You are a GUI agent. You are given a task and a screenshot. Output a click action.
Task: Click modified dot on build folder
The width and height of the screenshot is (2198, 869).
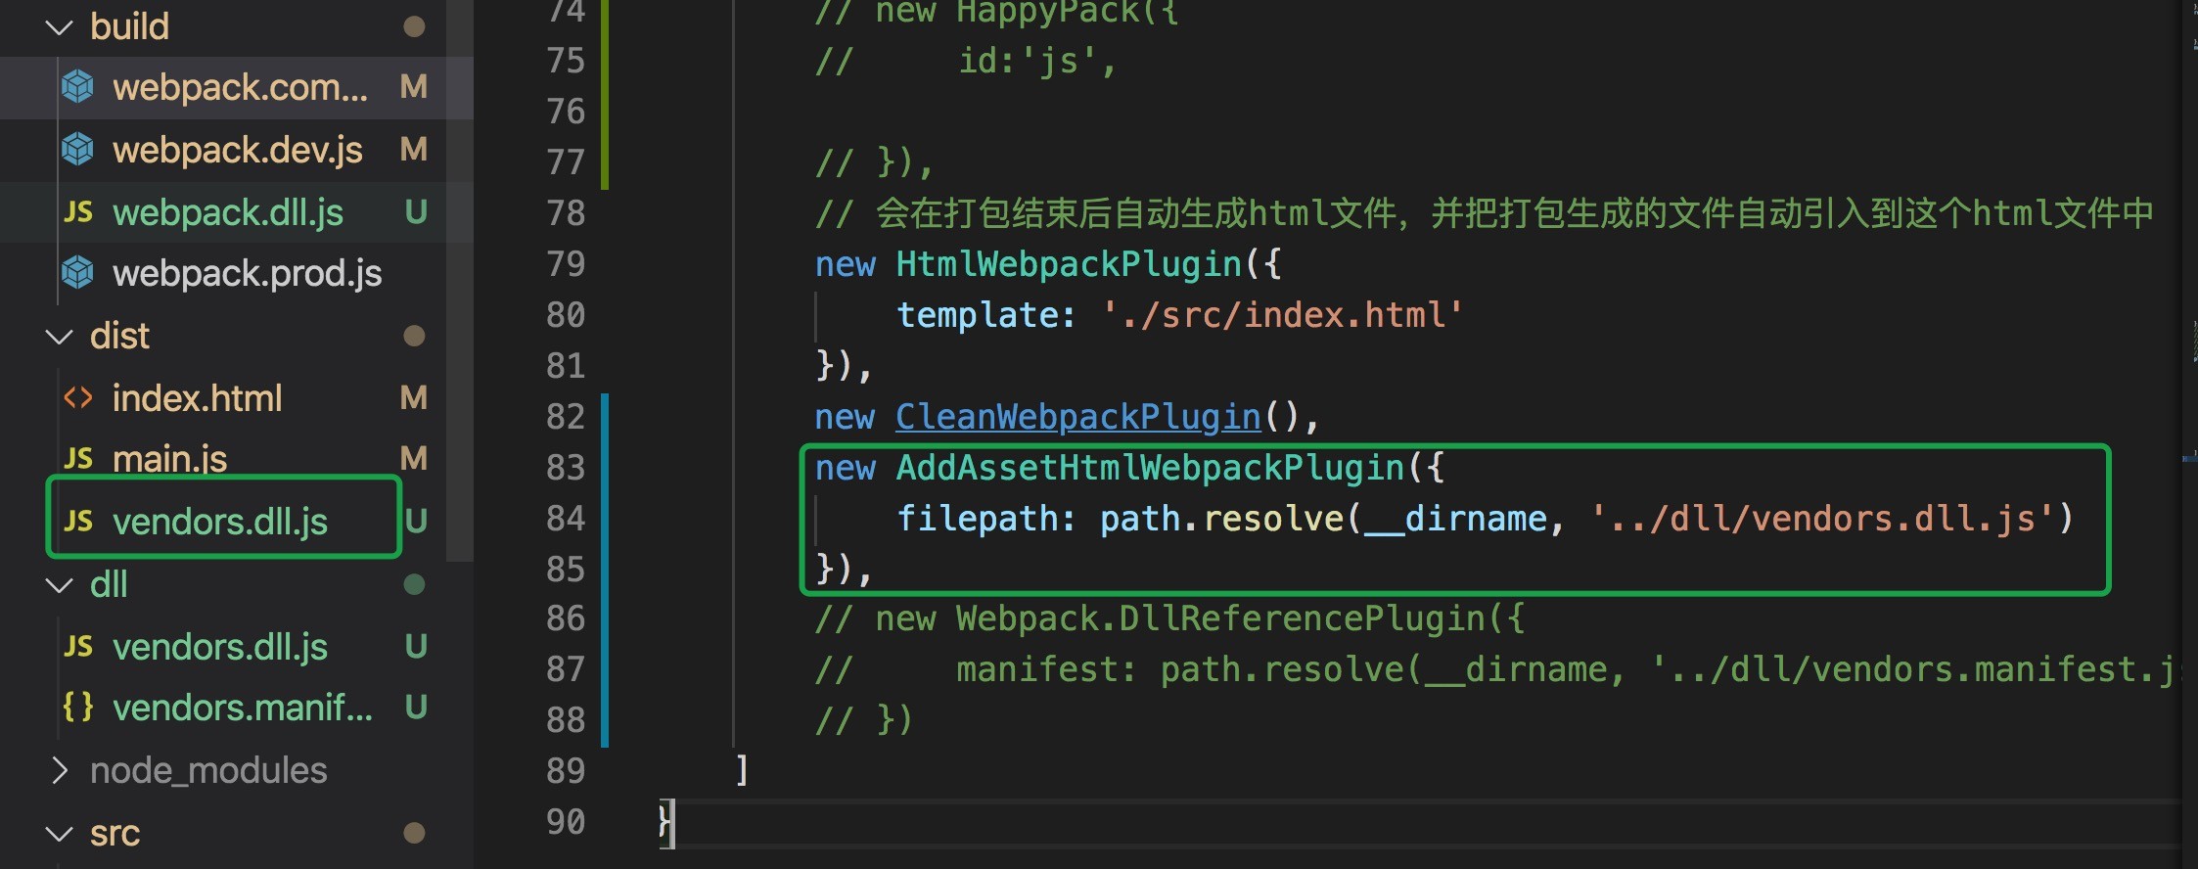[x=414, y=26]
